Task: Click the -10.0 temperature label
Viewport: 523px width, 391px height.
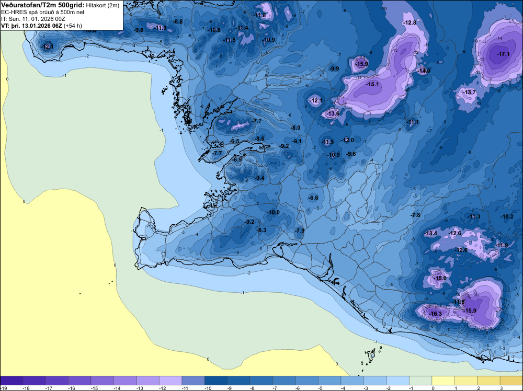Action: (273, 212)
